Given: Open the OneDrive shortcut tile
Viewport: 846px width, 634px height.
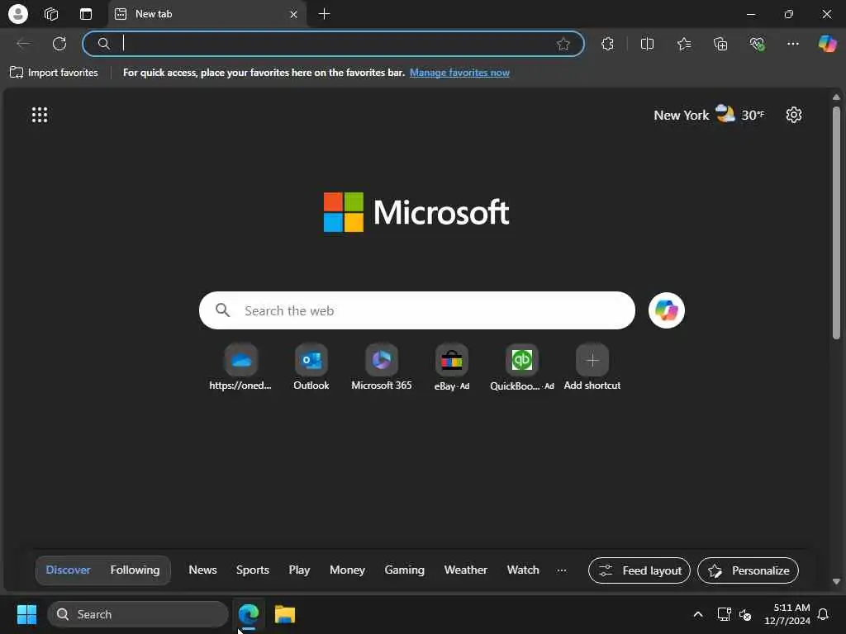Looking at the screenshot, I should pos(240,367).
